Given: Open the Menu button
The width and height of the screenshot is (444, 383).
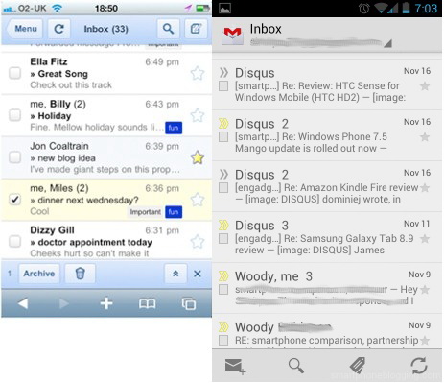Looking at the screenshot, I should point(25,29).
